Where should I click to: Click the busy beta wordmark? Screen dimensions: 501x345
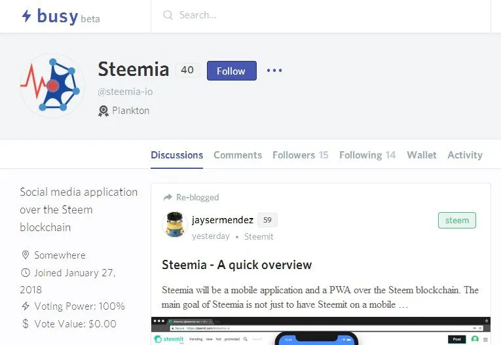tap(68, 16)
